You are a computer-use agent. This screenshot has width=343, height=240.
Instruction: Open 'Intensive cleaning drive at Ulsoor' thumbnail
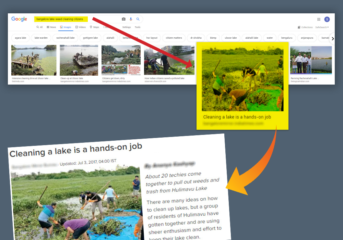coord(34,60)
